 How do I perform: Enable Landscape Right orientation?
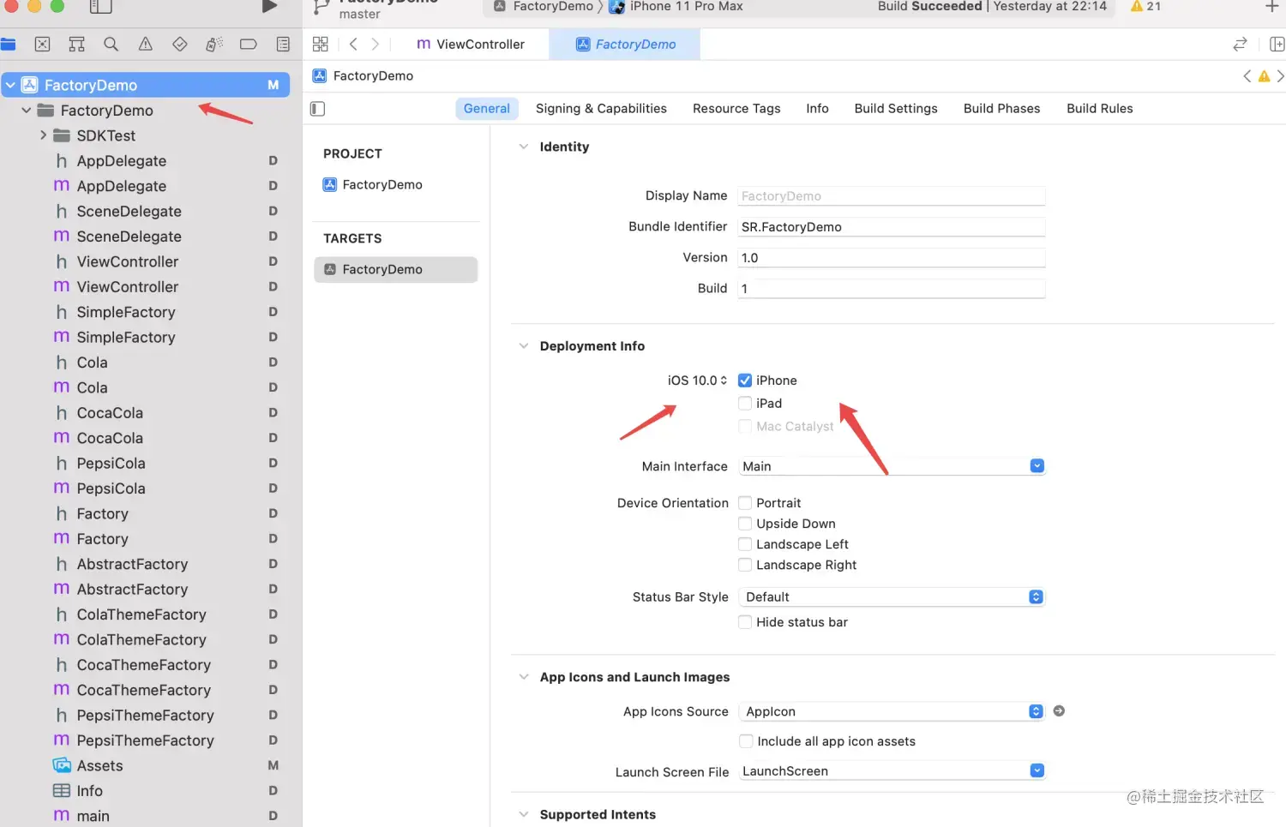click(x=745, y=565)
